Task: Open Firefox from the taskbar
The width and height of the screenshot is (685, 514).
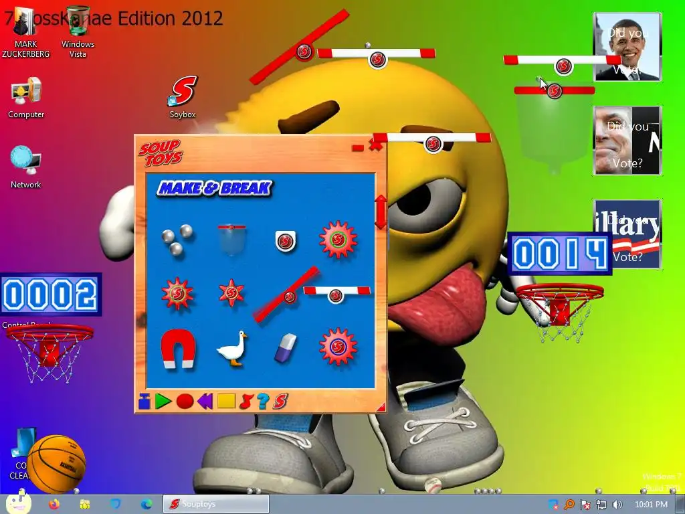Action: click(54, 505)
